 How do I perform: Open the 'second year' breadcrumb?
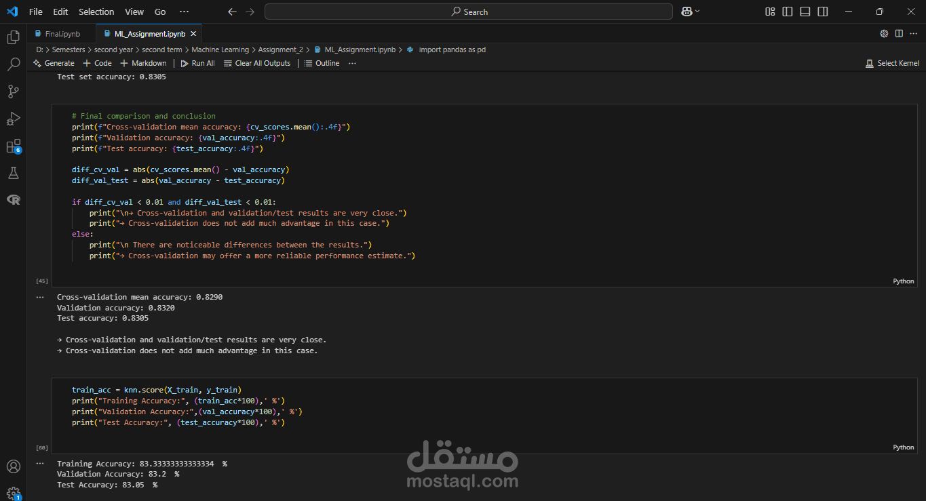point(113,49)
